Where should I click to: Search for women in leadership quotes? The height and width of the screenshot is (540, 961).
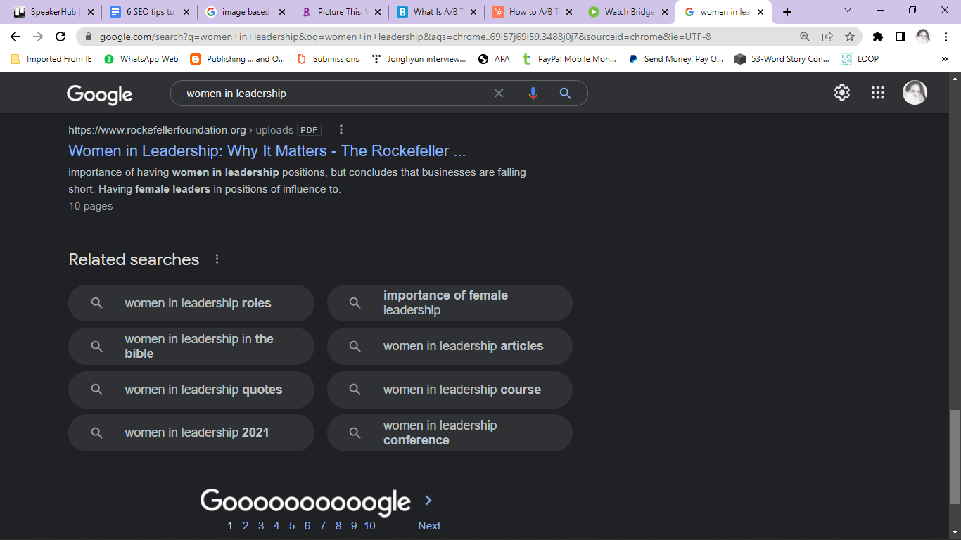pyautogui.click(x=191, y=390)
